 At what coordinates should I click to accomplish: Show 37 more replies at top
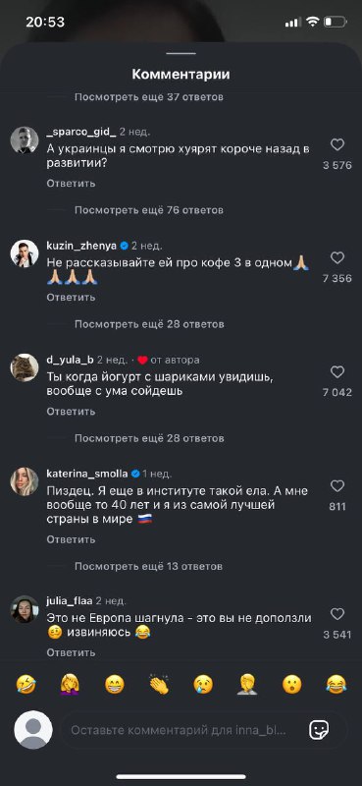tap(149, 96)
